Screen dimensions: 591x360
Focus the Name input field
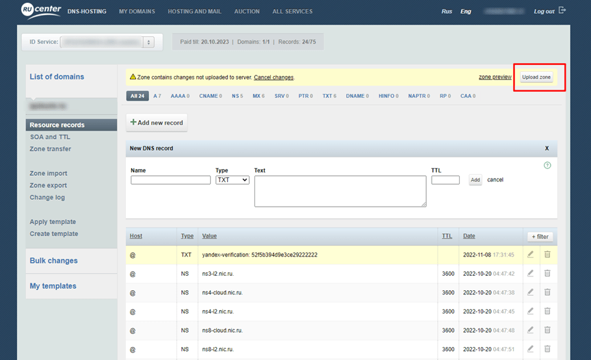(x=170, y=180)
